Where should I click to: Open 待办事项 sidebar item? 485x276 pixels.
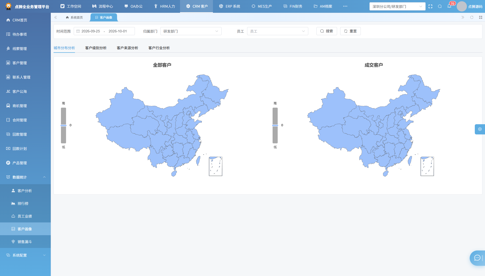(x=25, y=34)
